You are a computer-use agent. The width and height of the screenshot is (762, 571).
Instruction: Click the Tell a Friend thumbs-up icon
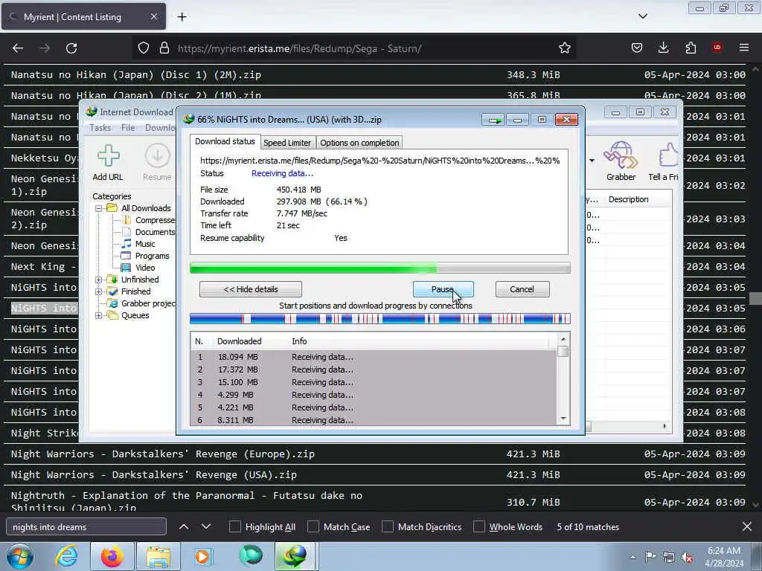pos(669,155)
